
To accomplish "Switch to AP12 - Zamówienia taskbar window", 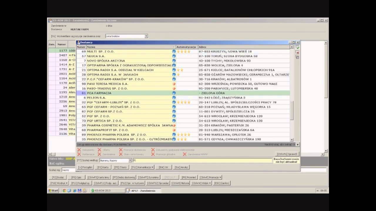I will click(x=143, y=190).
